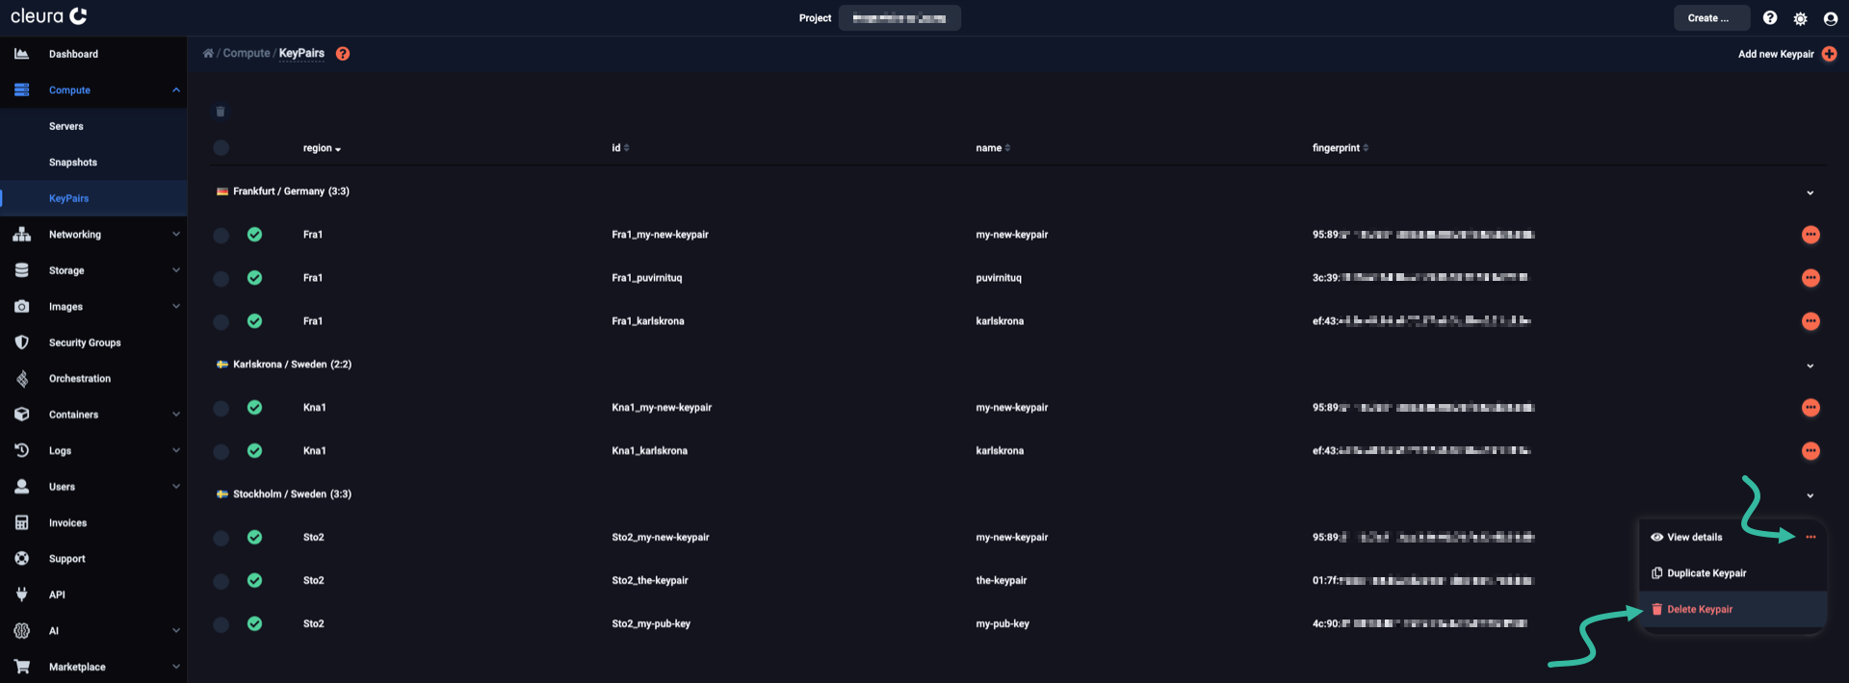Open settings gear in top bar
Viewport: 1849px width, 683px height.
coord(1800,18)
